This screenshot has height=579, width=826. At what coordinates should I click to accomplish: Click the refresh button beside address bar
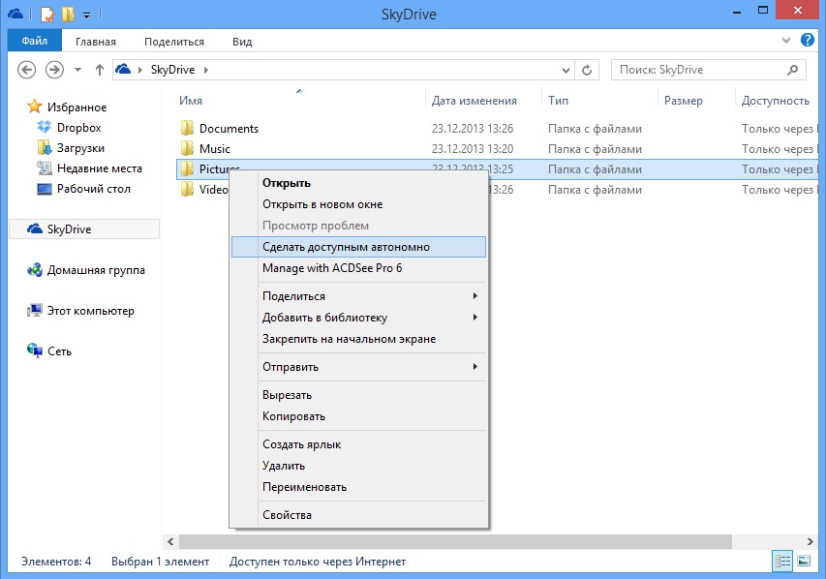pos(588,70)
